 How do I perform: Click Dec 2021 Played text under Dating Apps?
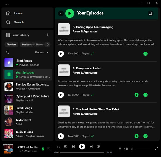[x=79, y=54]
